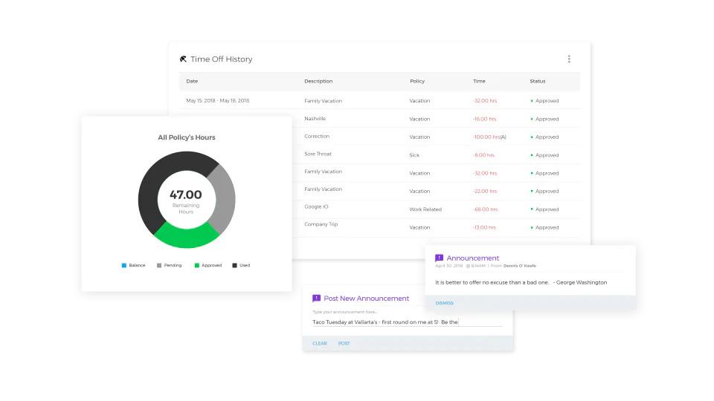Viewport: 714px width, 401px height.
Task: Click into the Taco Tuesday announcement text field
Action: click(x=407, y=322)
